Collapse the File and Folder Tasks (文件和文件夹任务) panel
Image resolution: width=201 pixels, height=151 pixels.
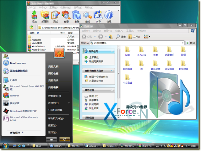pos(112,70)
